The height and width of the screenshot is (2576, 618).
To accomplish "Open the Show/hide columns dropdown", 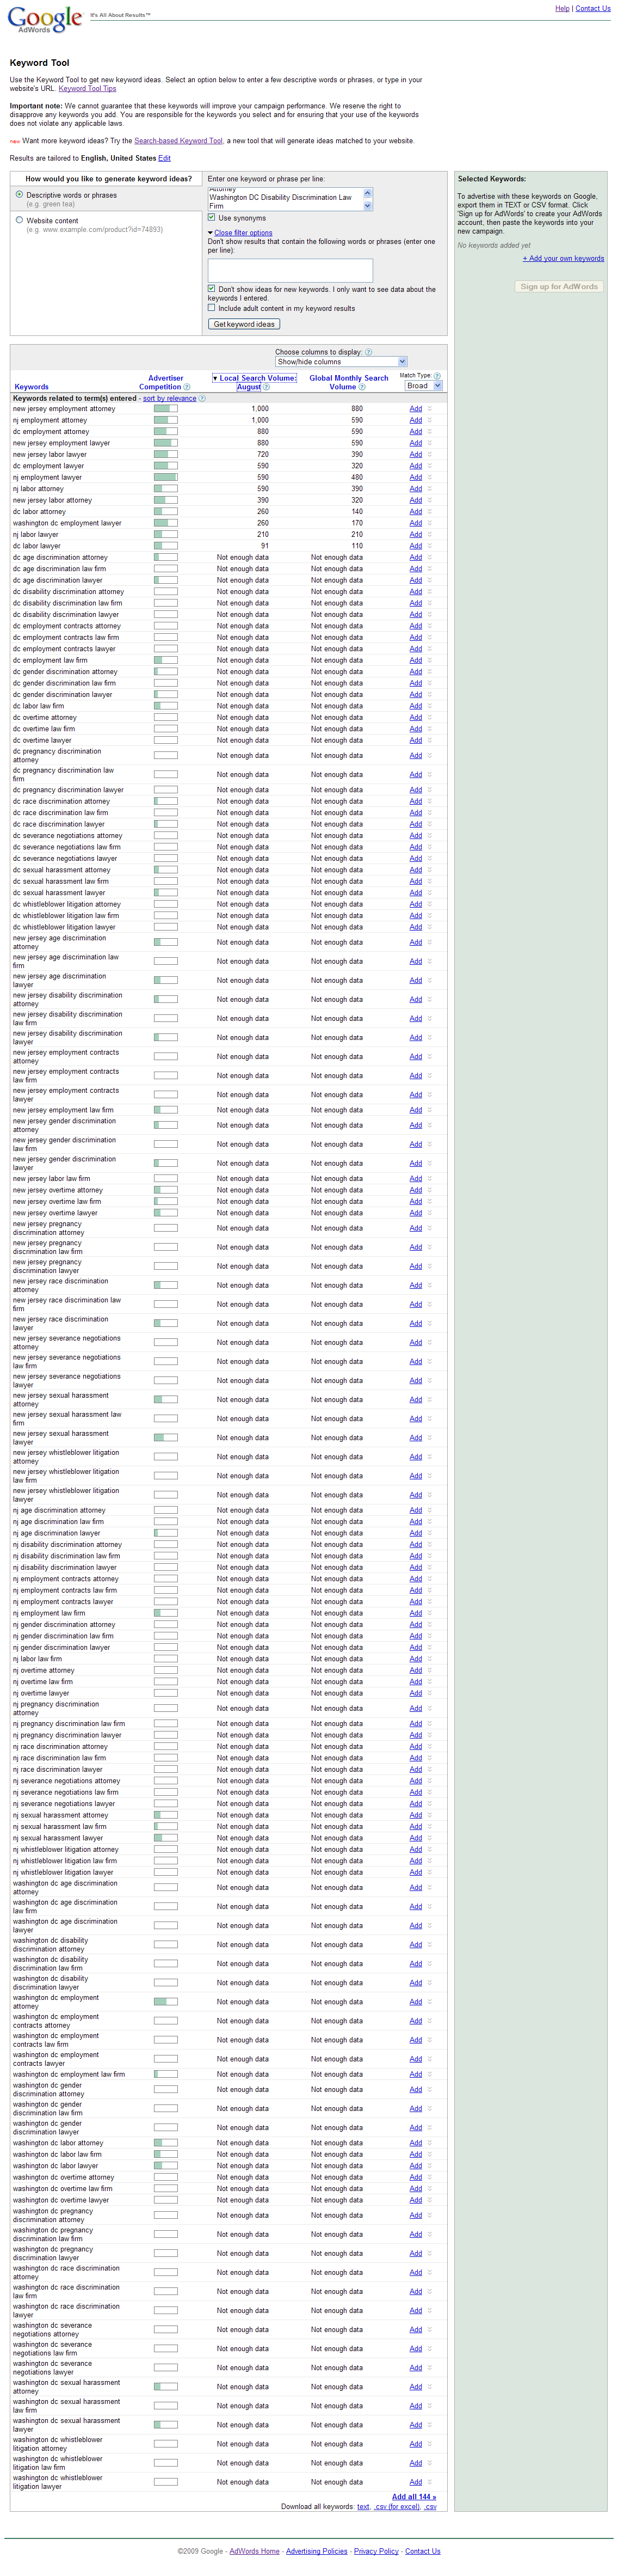I will pyautogui.click(x=342, y=362).
